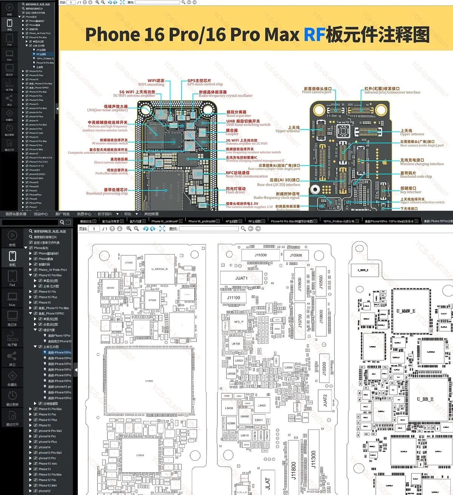Screen dimensions: 453x495
Task: Fit the document to screen in the lower viewer toolbar
Action: coord(162,229)
